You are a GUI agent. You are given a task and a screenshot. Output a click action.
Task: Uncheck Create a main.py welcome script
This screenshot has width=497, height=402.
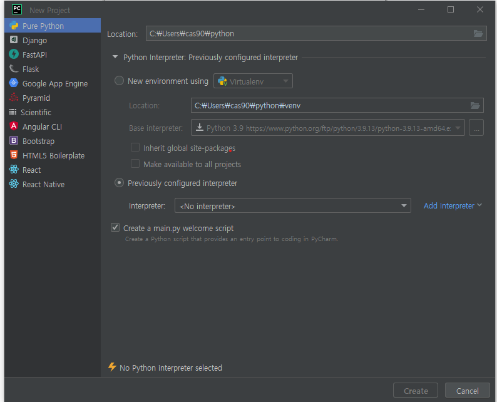[x=115, y=228]
